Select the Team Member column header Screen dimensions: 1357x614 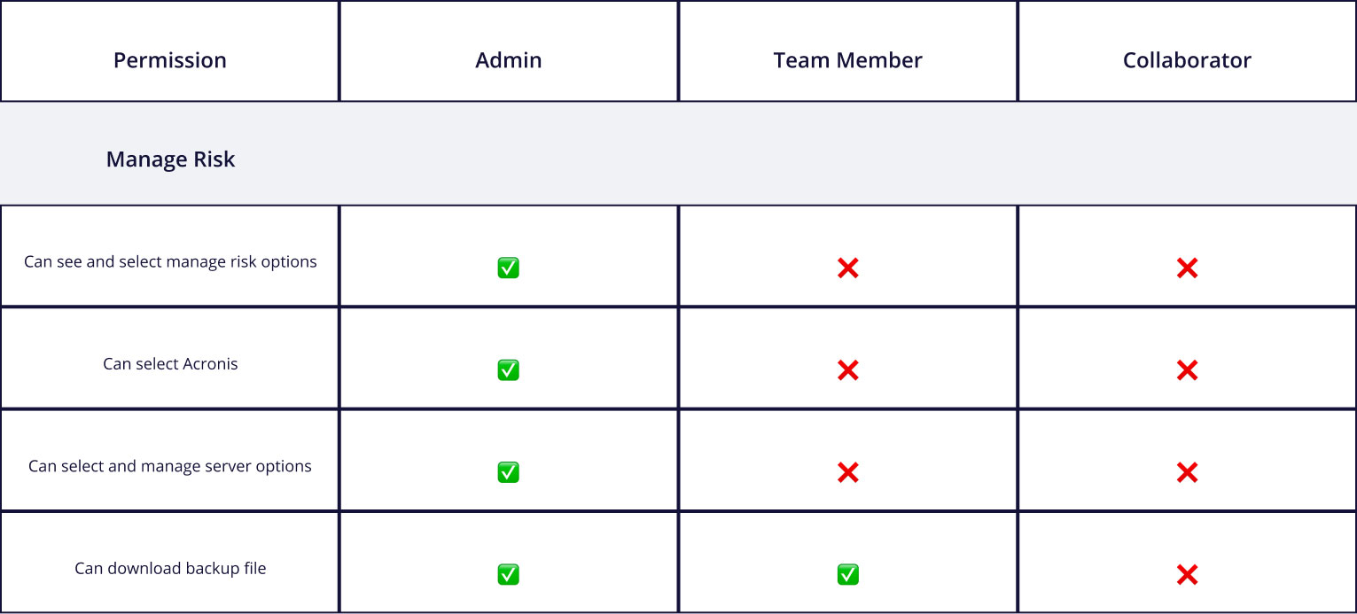click(848, 60)
